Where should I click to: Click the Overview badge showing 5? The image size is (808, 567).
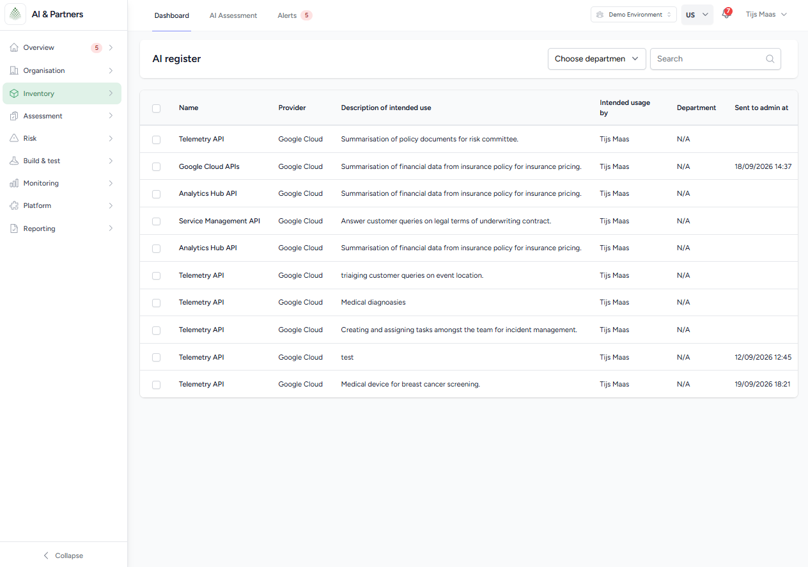pyautogui.click(x=97, y=48)
